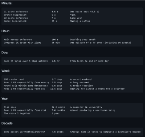
Task: Click 'From lunch to end of work day'
Action: pyautogui.click(x=90, y=61)
